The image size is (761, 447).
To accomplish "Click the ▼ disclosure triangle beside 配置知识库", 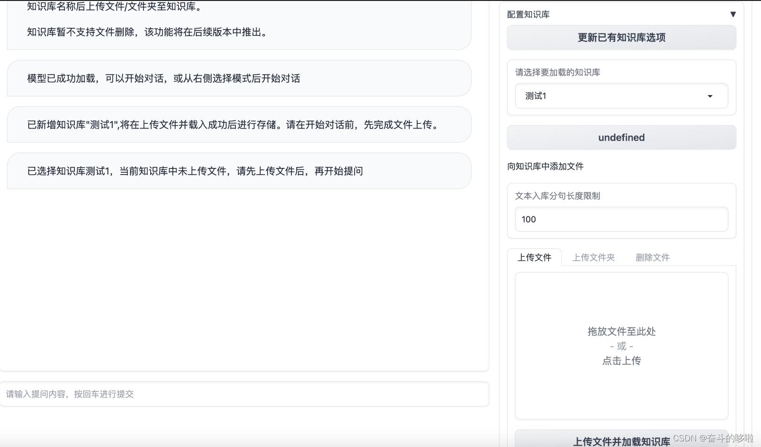I will (733, 14).
